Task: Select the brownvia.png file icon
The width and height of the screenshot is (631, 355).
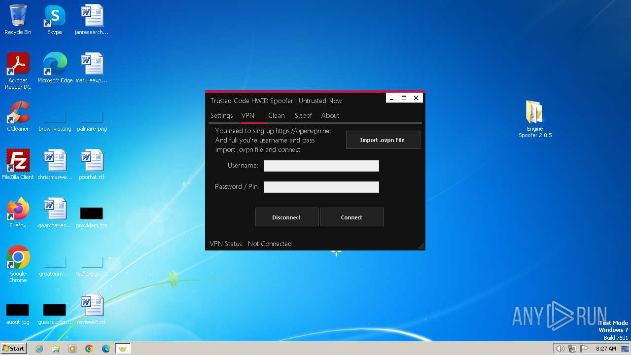Action: click(x=55, y=121)
